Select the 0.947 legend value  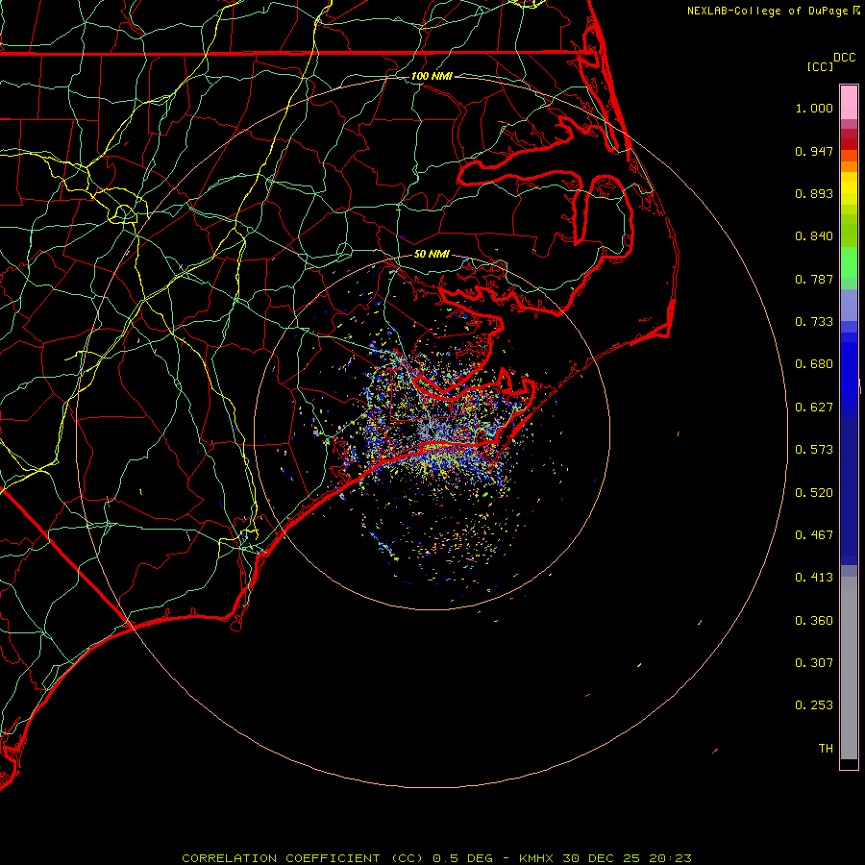(x=814, y=151)
